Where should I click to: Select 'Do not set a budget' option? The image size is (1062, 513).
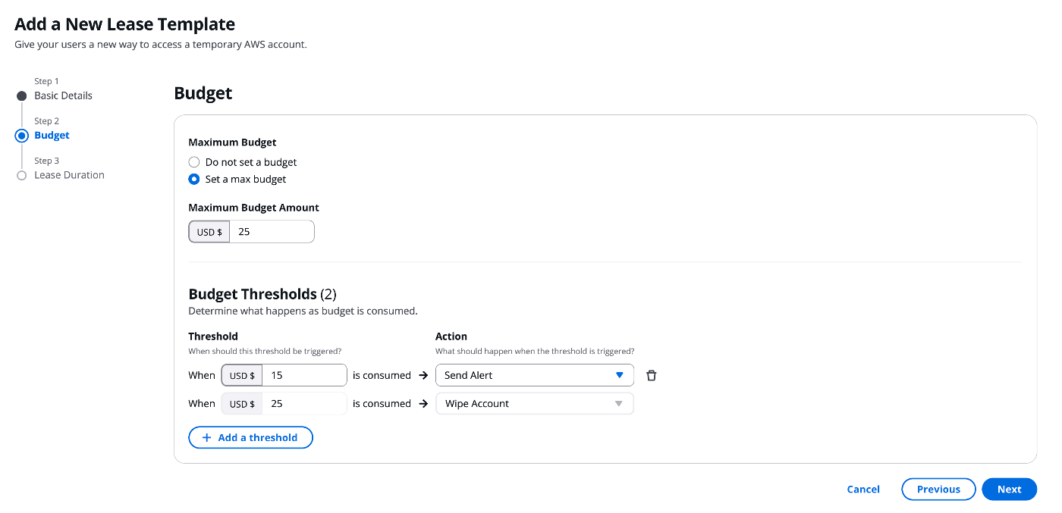(x=194, y=162)
